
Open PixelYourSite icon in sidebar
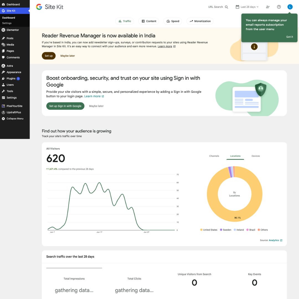coord(3,106)
